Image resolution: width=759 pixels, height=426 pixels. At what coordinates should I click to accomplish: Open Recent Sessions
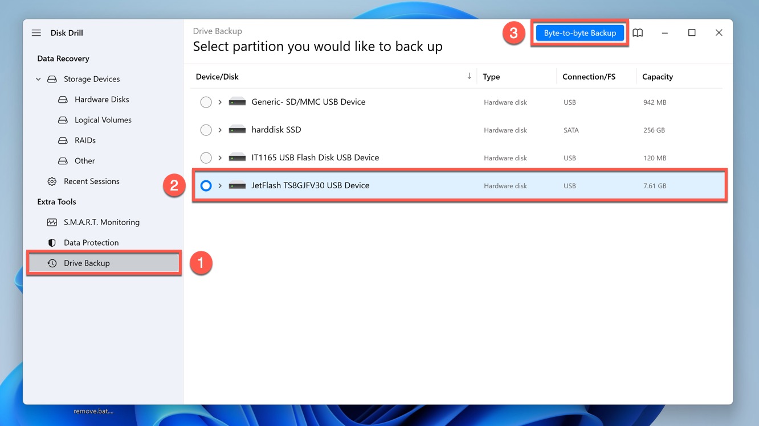click(x=91, y=181)
